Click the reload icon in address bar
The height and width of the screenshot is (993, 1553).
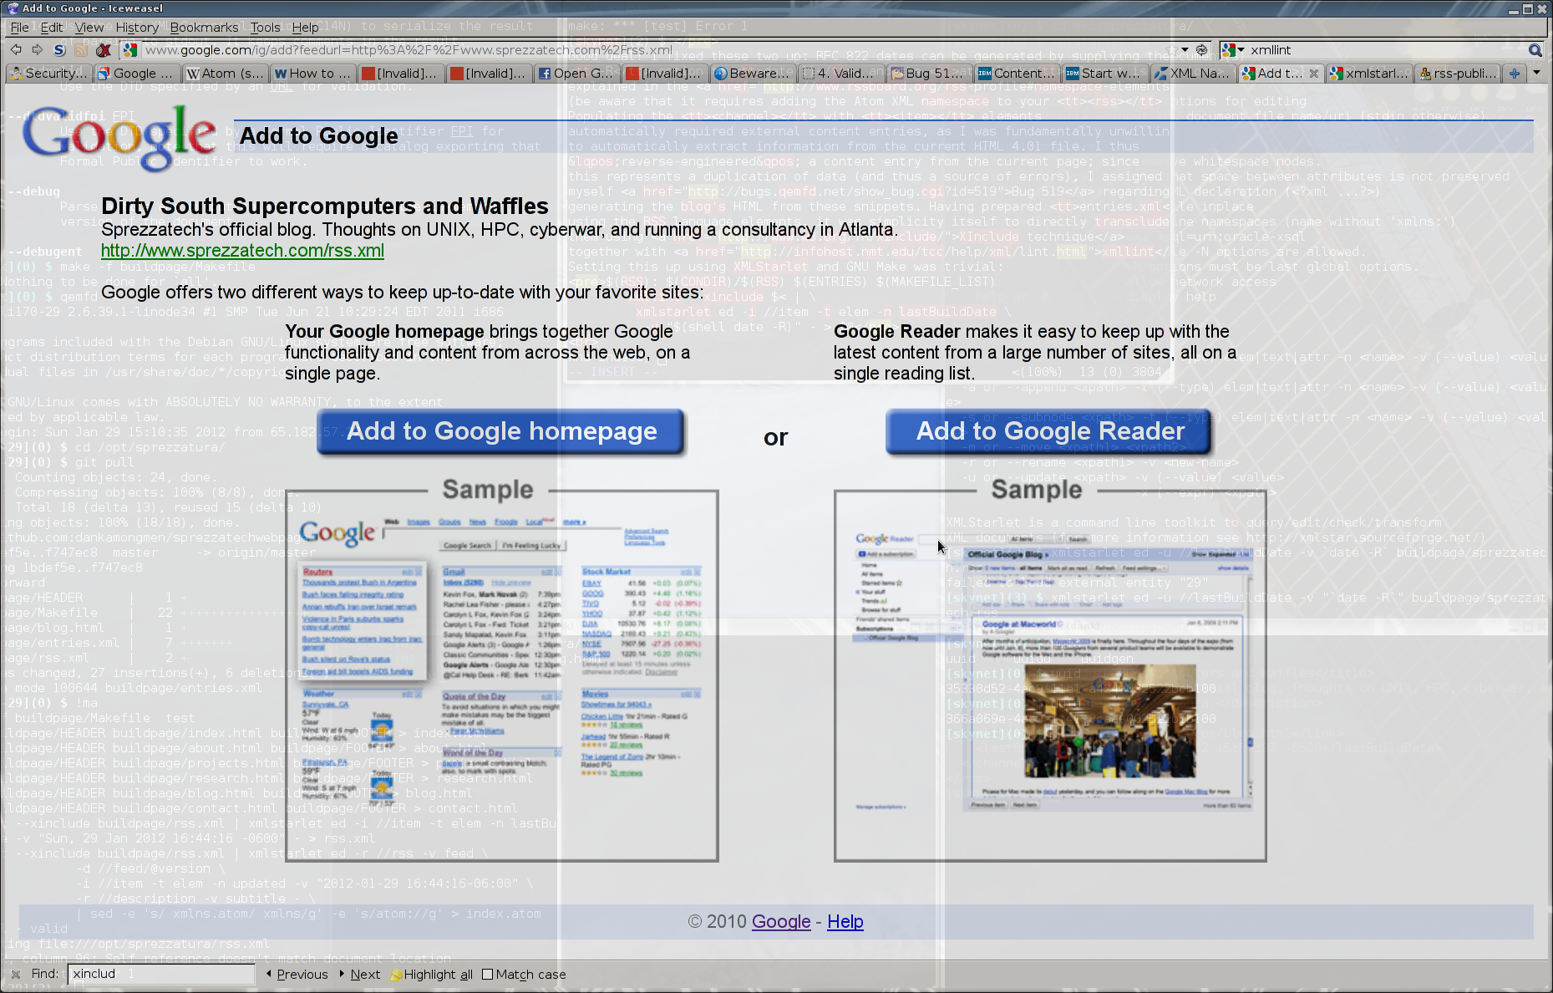(1201, 50)
